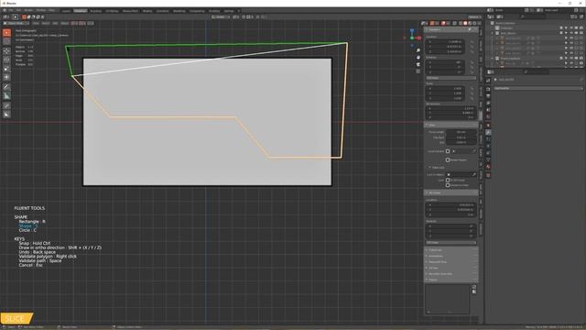Select the Transform tool
This screenshot has height=330, width=586.
[x=6, y=77]
